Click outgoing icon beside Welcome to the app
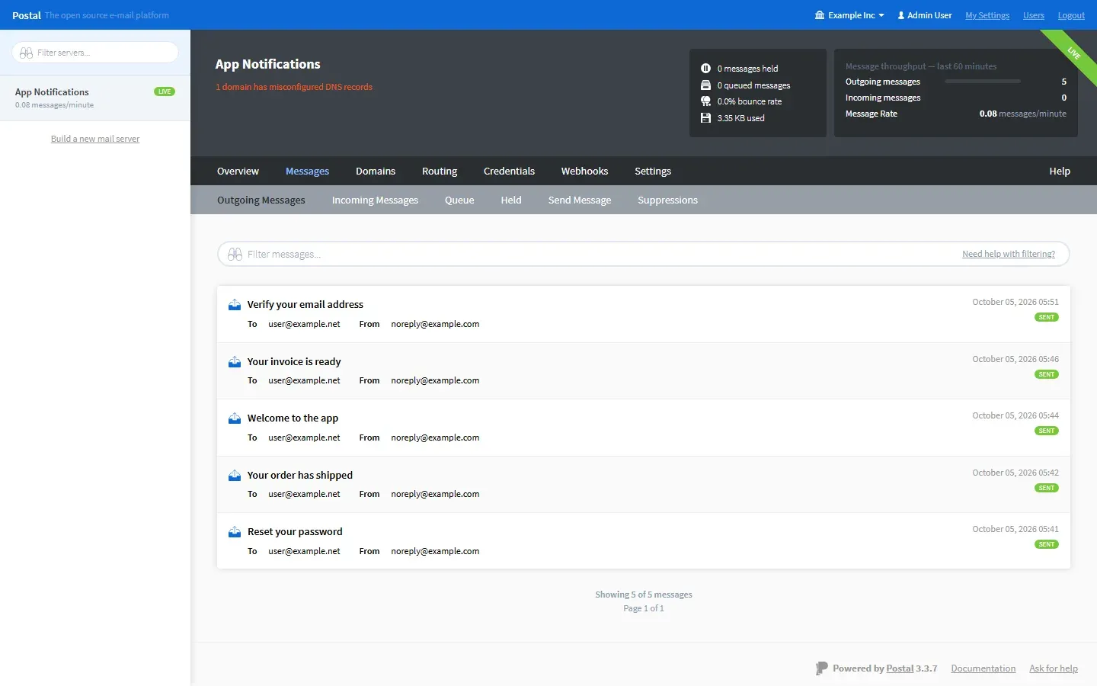This screenshot has width=1097, height=686. click(235, 418)
